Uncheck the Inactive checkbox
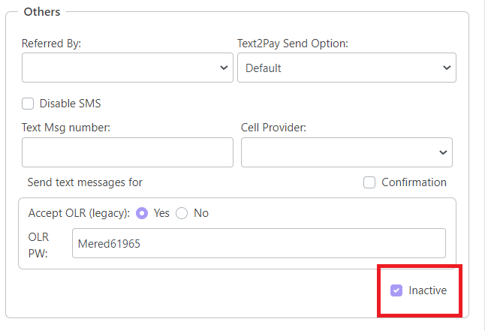The height and width of the screenshot is (331, 485). (396, 290)
